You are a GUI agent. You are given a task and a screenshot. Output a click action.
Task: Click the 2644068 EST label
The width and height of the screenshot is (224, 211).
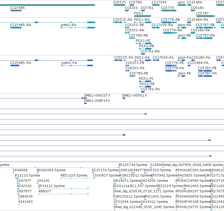coord(20,170)
